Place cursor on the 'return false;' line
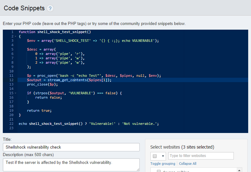The image size is (251, 172). point(48,97)
